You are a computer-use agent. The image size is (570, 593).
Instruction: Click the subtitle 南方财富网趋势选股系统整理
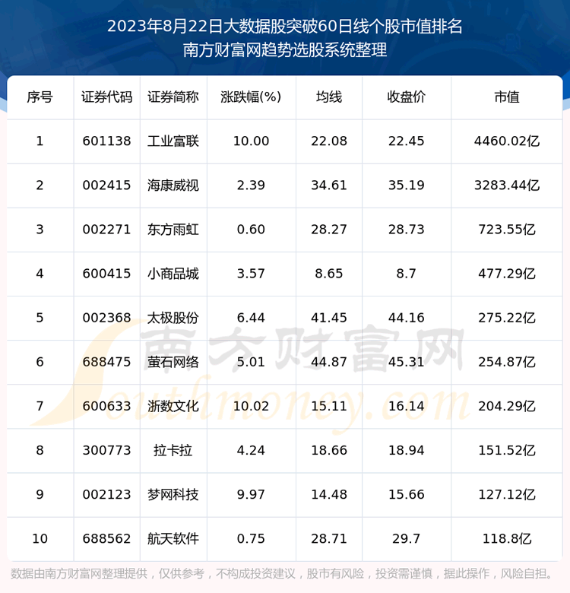(x=285, y=50)
